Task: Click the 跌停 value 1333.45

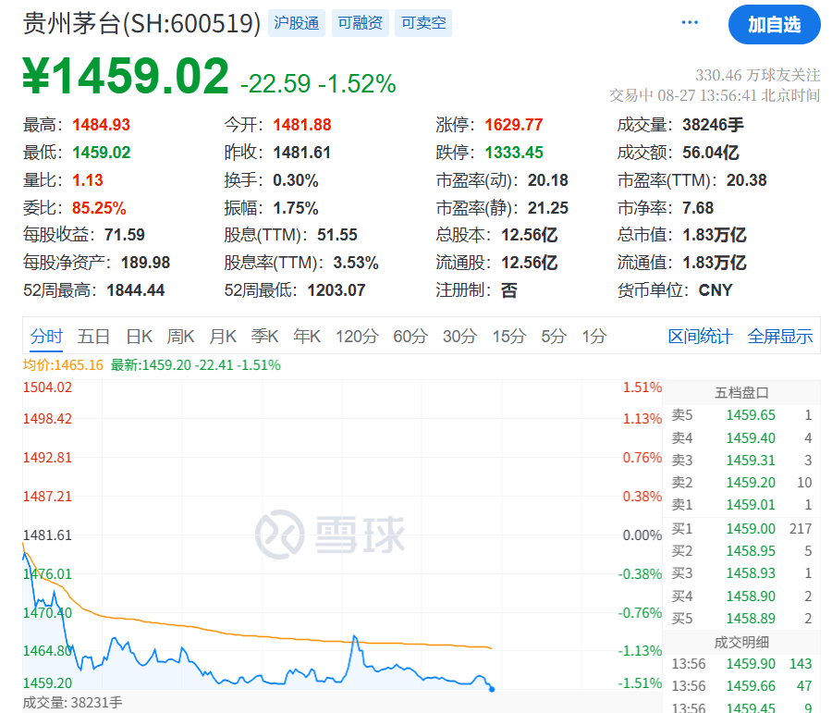Action: pos(514,153)
